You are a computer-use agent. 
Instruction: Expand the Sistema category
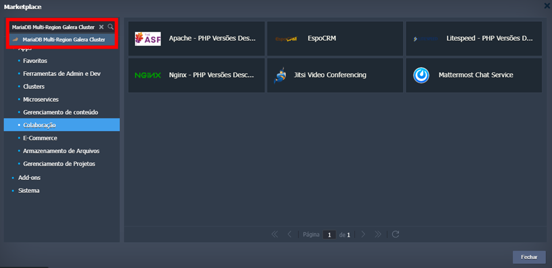click(29, 190)
